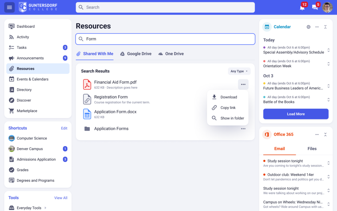Screen dimensions: 337x211
Task: Select the Announcements megaphone icon
Action: 11,58
